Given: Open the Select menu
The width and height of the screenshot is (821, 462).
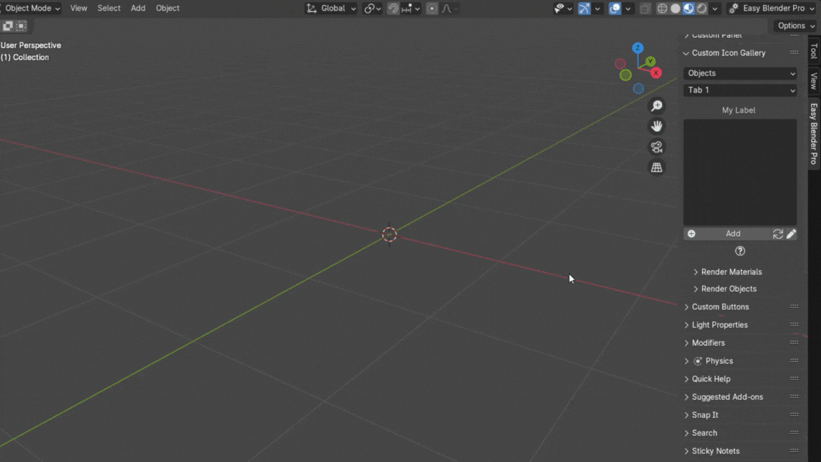Looking at the screenshot, I should pos(109,9).
